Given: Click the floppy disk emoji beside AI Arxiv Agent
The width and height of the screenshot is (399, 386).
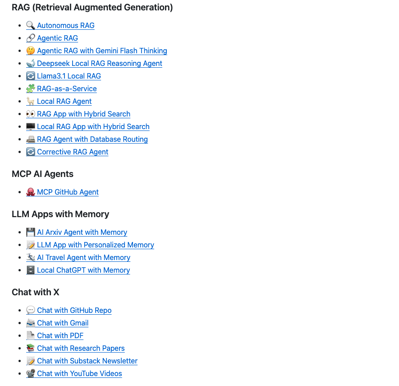Looking at the screenshot, I should [x=31, y=232].
